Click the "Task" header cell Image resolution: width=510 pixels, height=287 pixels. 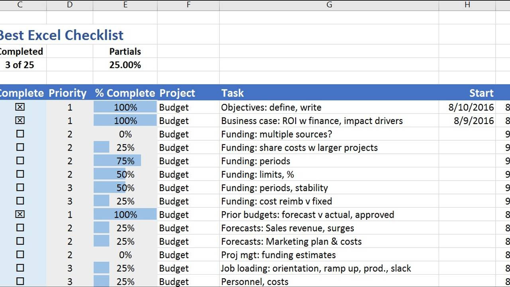tap(232, 93)
